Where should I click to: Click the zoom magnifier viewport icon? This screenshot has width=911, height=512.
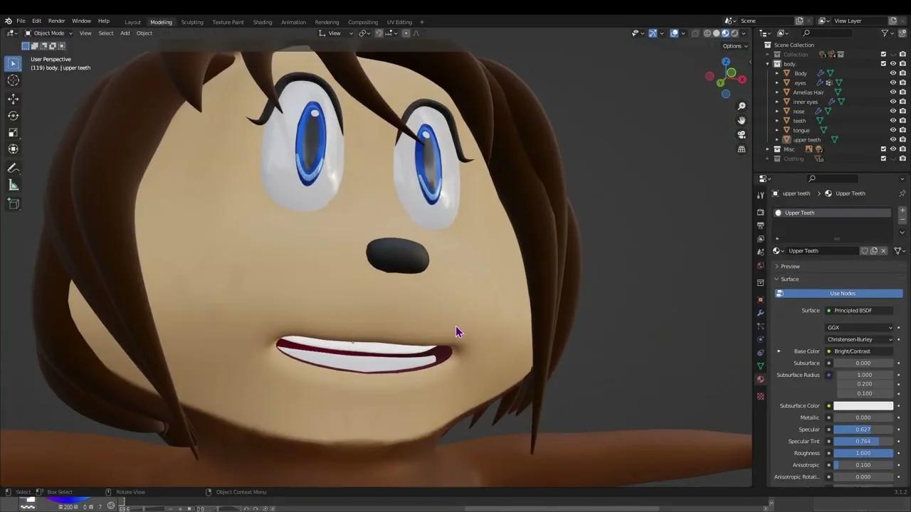coord(742,107)
